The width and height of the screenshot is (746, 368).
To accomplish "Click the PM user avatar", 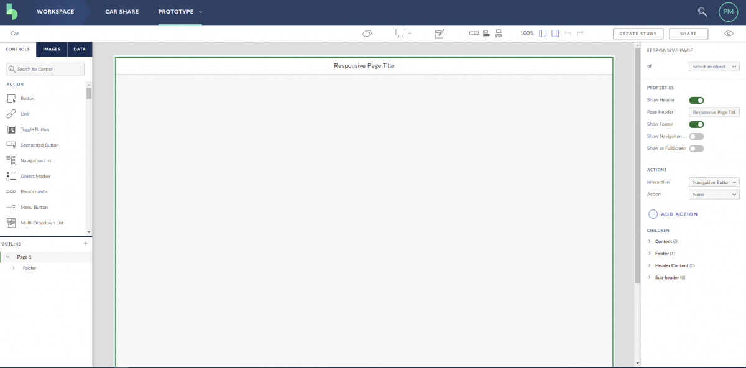I will tap(727, 12).
